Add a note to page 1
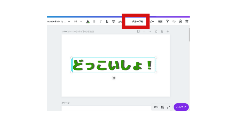Image resolution: width=237 pixels, height=136 pixels. tap(139, 31)
